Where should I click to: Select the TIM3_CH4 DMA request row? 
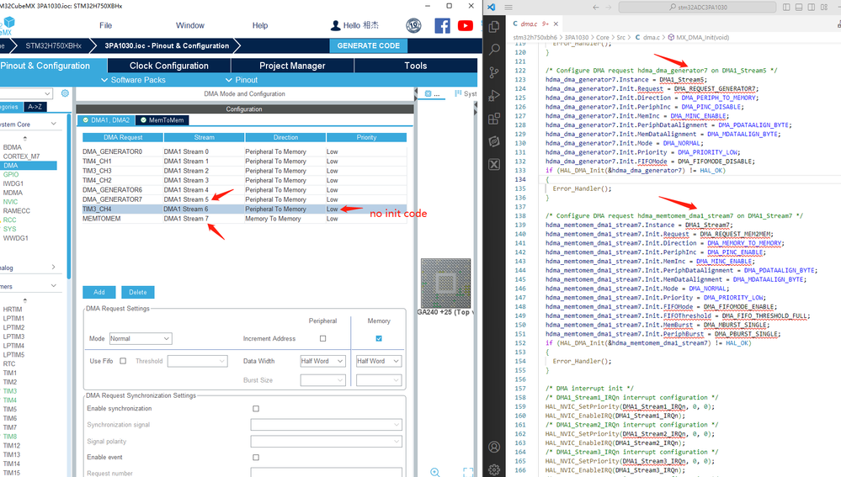(244, 209)
